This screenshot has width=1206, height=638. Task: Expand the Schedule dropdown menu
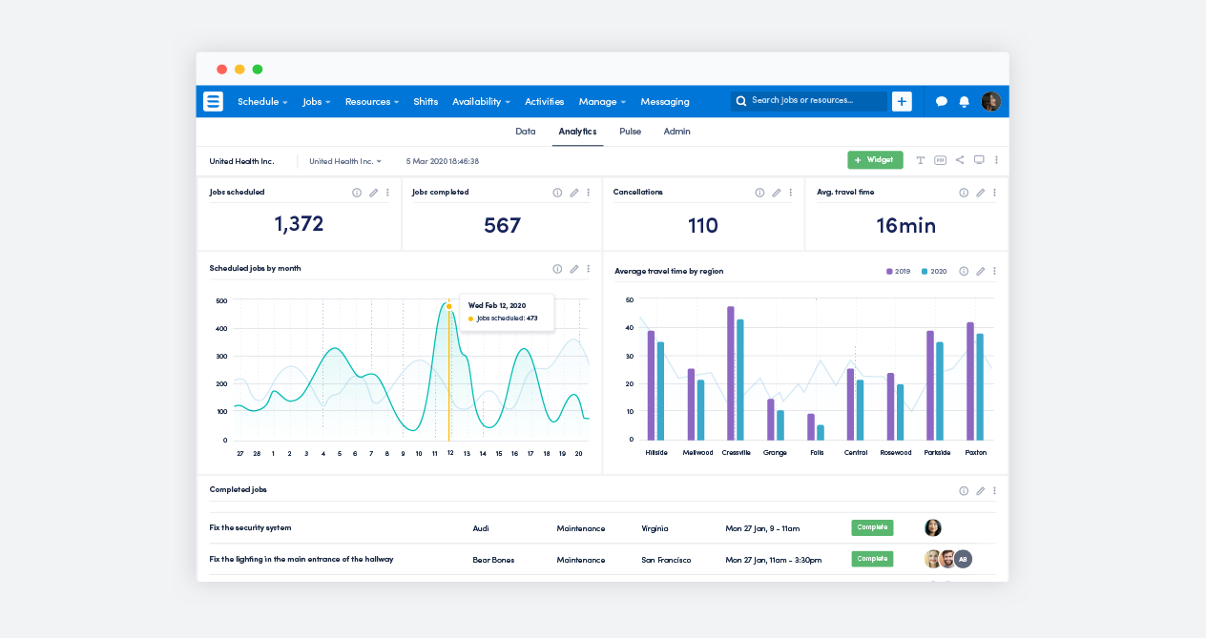tap(261, 102)
